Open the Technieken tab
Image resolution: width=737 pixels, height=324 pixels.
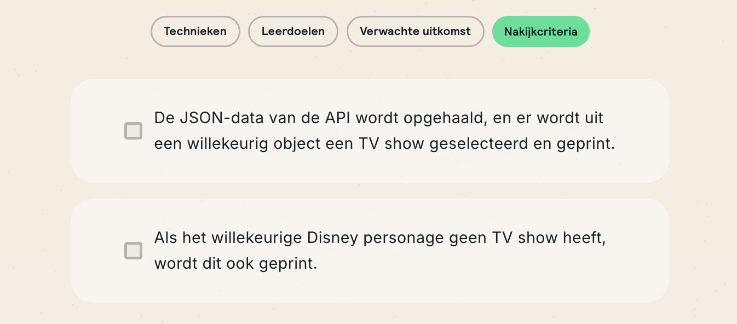click(195, 31)
